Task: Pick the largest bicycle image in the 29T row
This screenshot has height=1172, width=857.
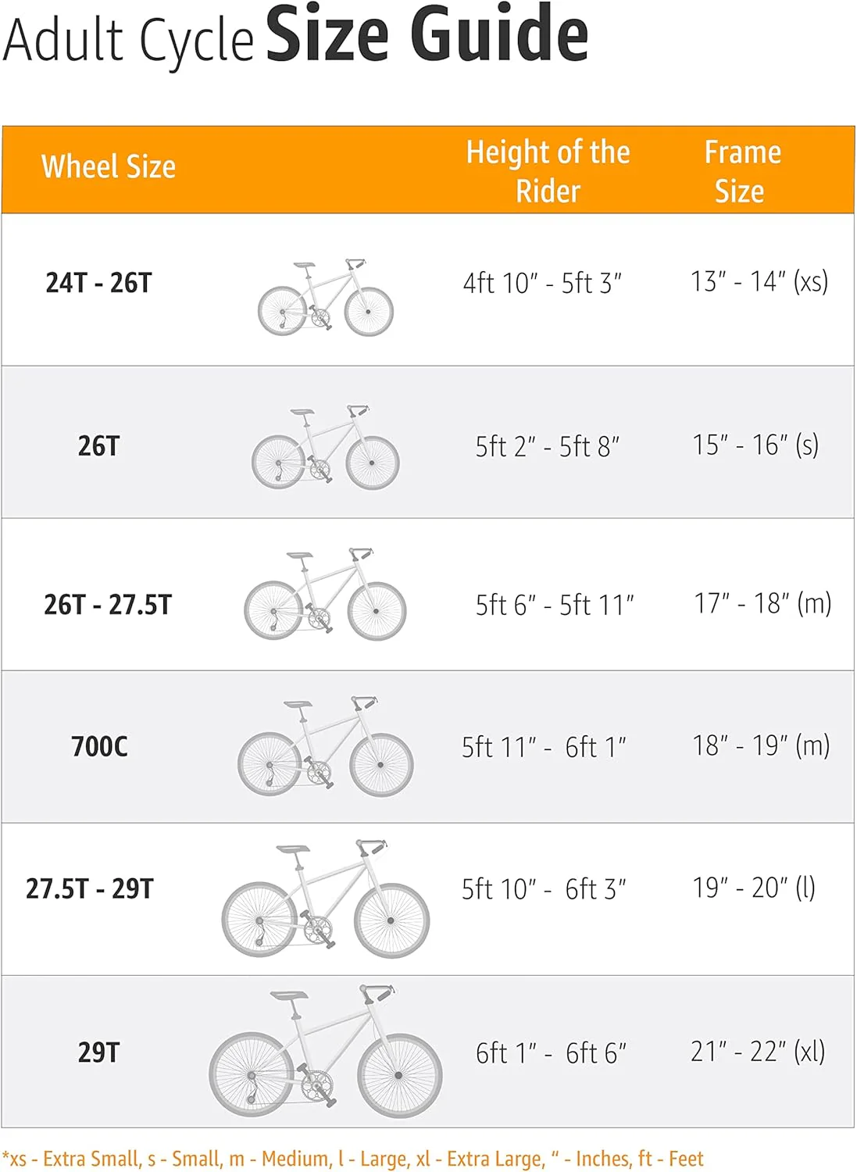Action: (x=325, y=1051)
